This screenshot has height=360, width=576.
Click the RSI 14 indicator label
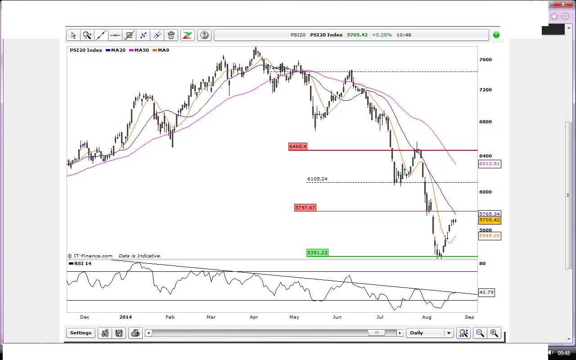tap(81, 263)
